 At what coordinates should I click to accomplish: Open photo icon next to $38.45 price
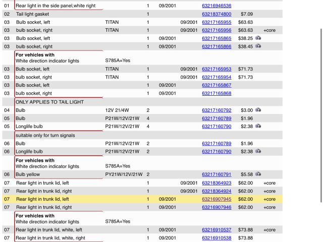258,46
